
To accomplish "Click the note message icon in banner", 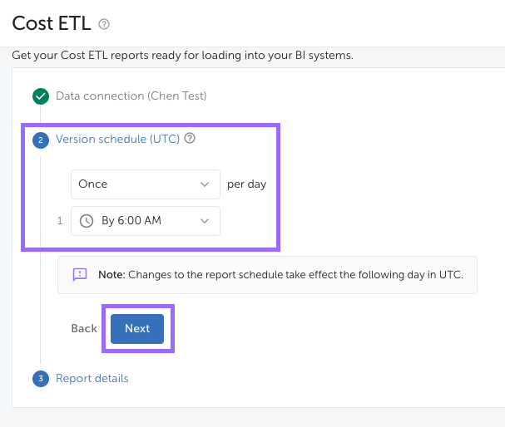I will (x=80, y=274).
